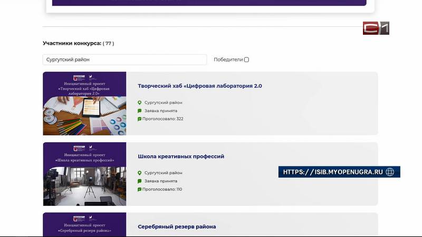Click Заявка принята icon in Цифровая лаборатория card
This screenshot has height=237, width=422.
pos(139,111)
